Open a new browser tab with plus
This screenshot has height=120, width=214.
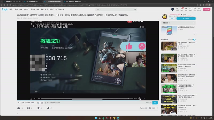click(85, 2)
